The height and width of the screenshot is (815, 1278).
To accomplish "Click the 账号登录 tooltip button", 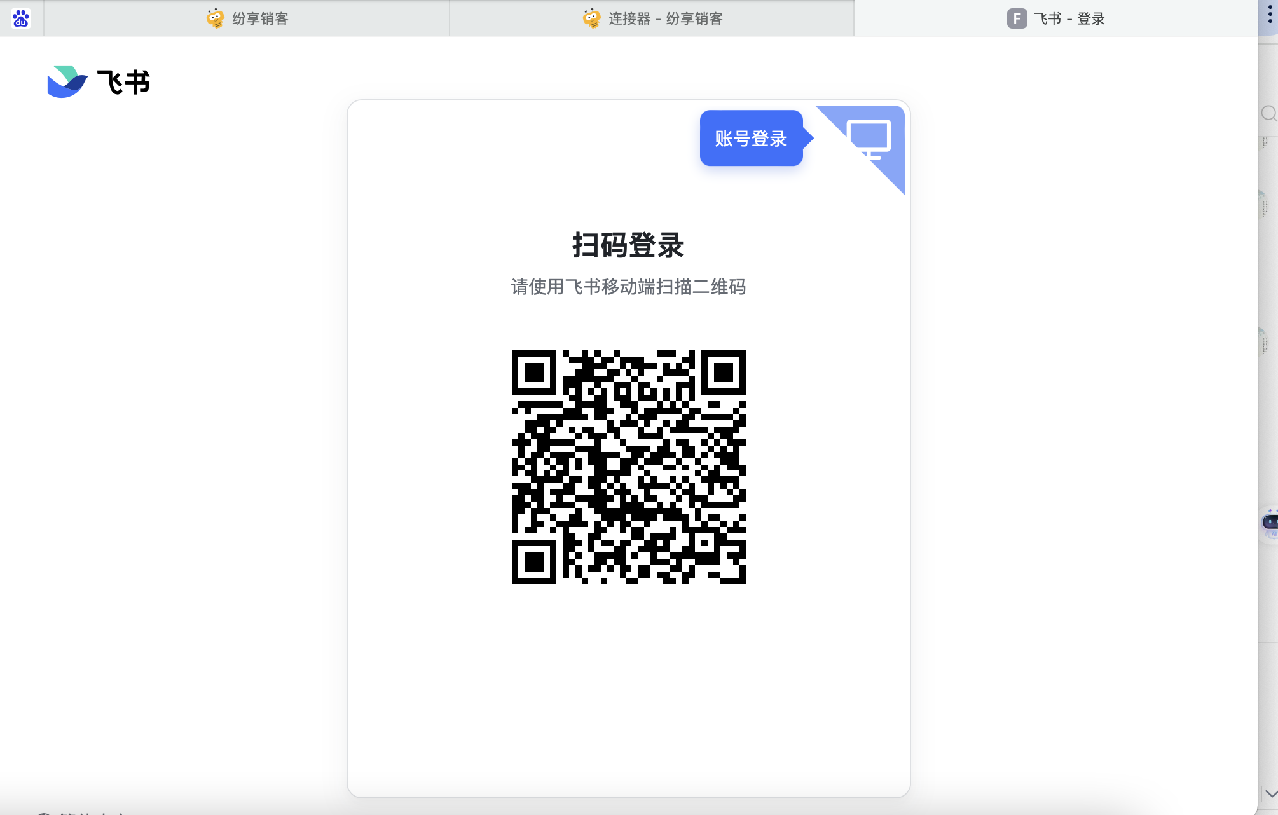I will (751, 138).
